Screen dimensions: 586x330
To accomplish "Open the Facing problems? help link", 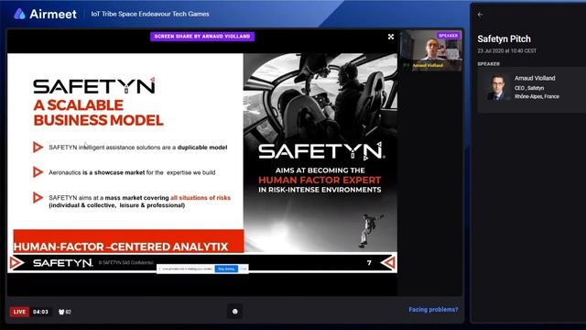I will point(433,310).
